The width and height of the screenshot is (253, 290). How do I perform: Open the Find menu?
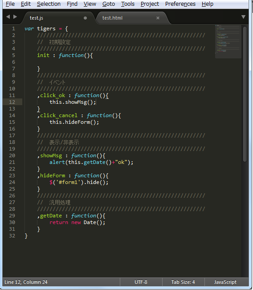coord(72,4)
